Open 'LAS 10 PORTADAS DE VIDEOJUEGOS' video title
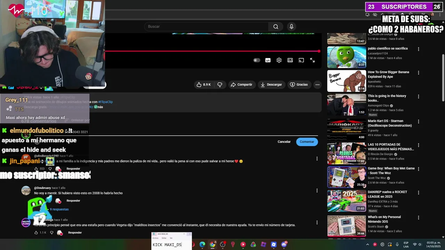The height and width of the screenshot is (250, 445). 391,147
